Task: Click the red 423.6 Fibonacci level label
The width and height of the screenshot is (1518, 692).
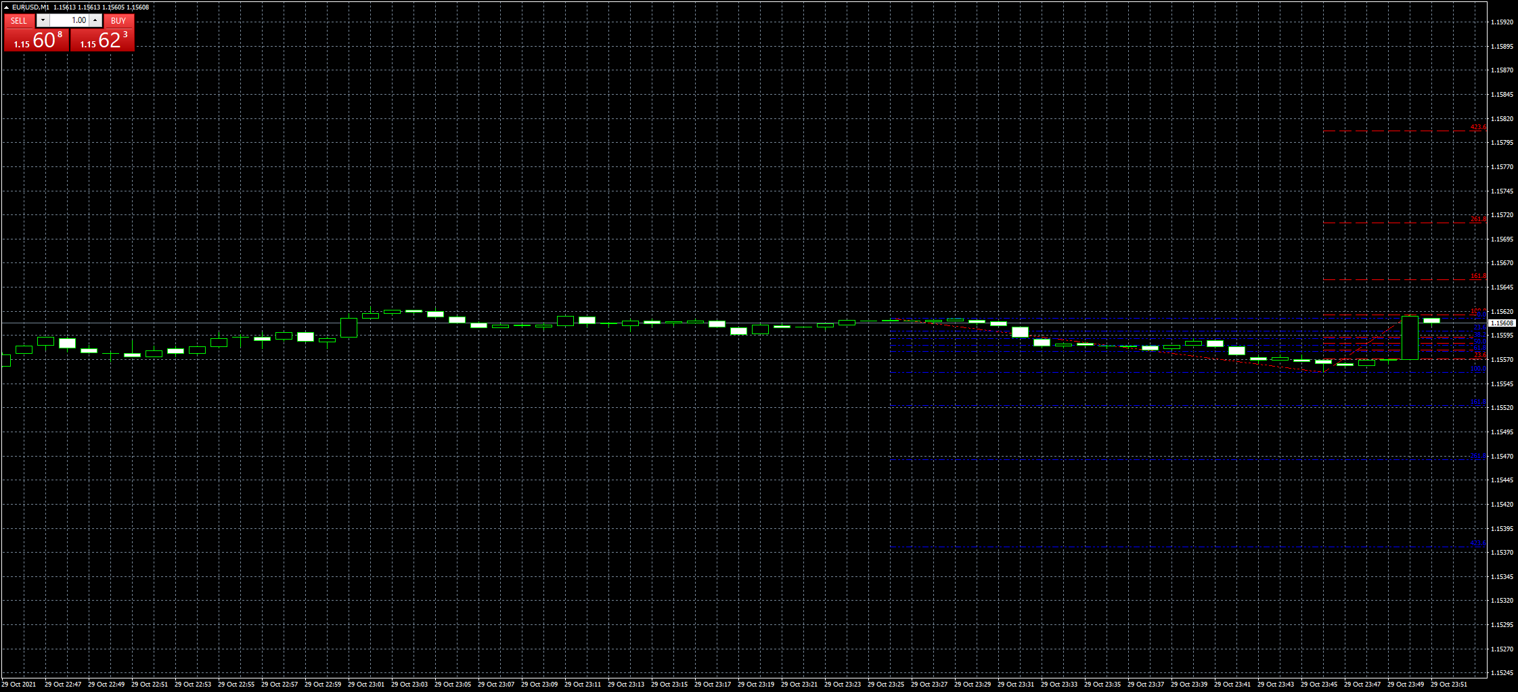Action: [x=1478, y=127]
